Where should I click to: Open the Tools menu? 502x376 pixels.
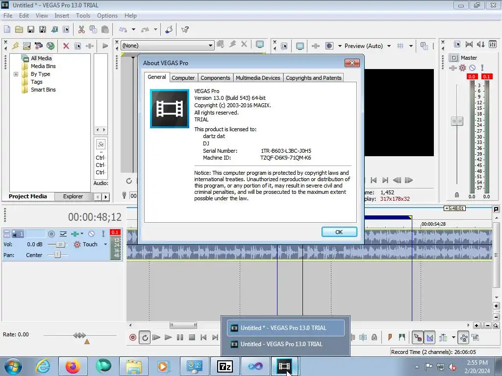click(x=83, y=15)
